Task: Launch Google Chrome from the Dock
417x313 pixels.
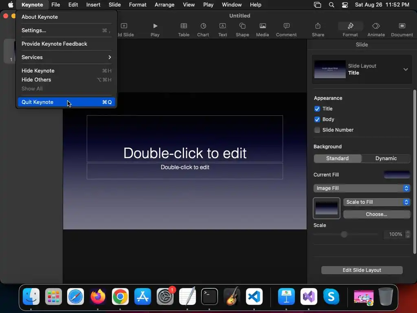Action: tap(120, 297)
